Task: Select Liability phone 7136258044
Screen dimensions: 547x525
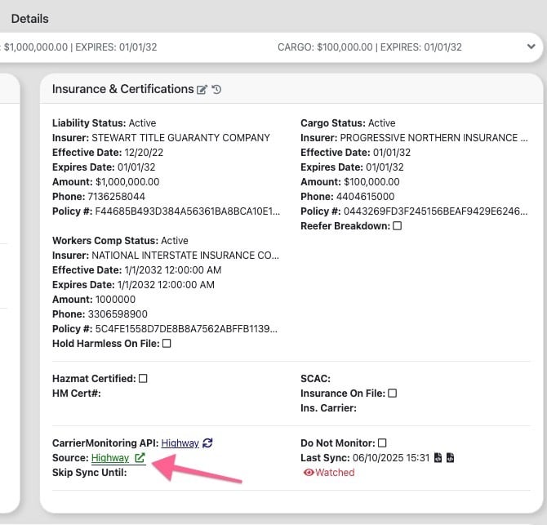Action: click(117, 197)
